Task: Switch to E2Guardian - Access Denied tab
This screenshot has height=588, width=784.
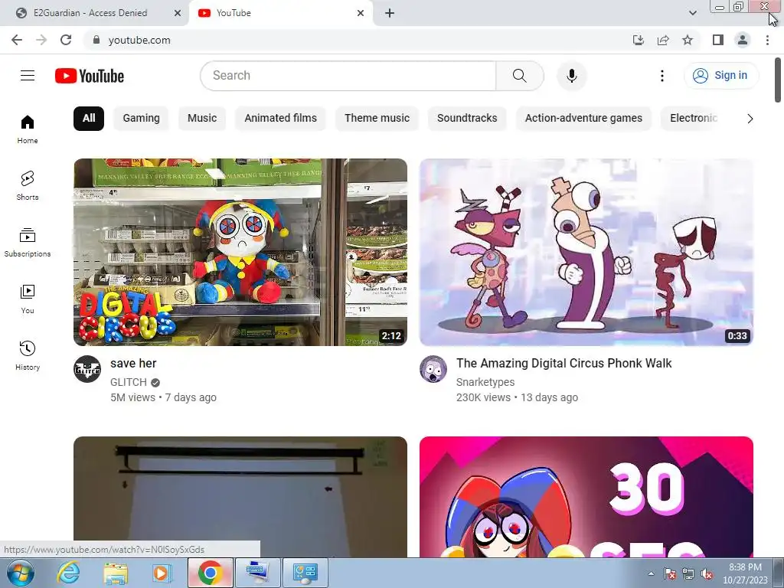Action: [90, 13]
